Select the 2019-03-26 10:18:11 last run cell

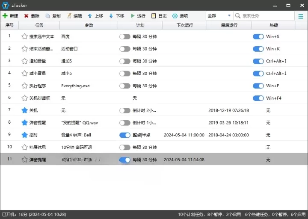(228, 123)
